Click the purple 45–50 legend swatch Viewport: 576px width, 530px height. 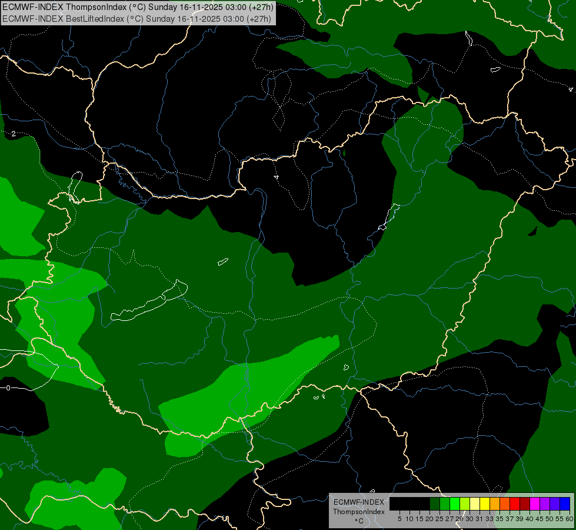(x=545, y=503)
